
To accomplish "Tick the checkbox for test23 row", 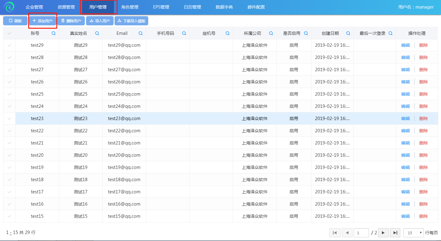I will coord(9,119).
